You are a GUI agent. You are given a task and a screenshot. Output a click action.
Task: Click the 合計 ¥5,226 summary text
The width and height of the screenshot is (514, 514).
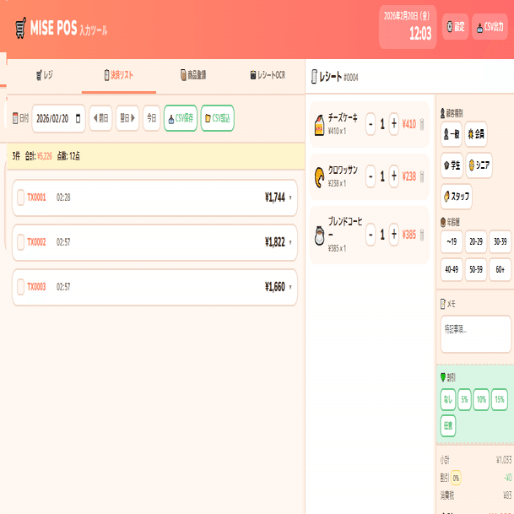point(39,156)
